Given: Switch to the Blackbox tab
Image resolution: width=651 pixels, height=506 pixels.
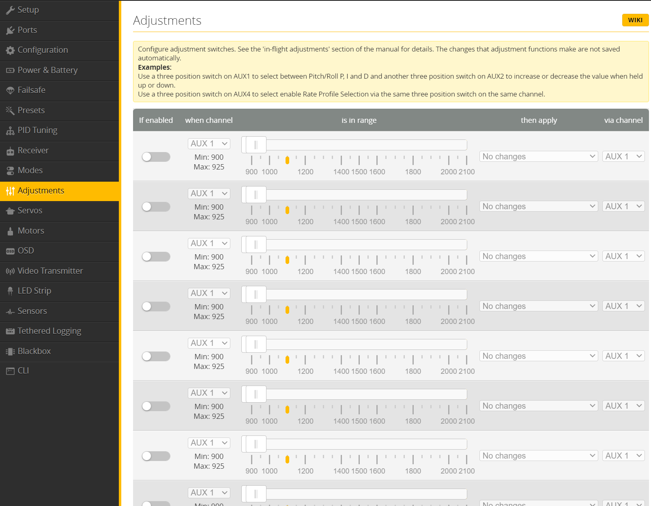Looking at the screenshot, I should click(34, 351).
